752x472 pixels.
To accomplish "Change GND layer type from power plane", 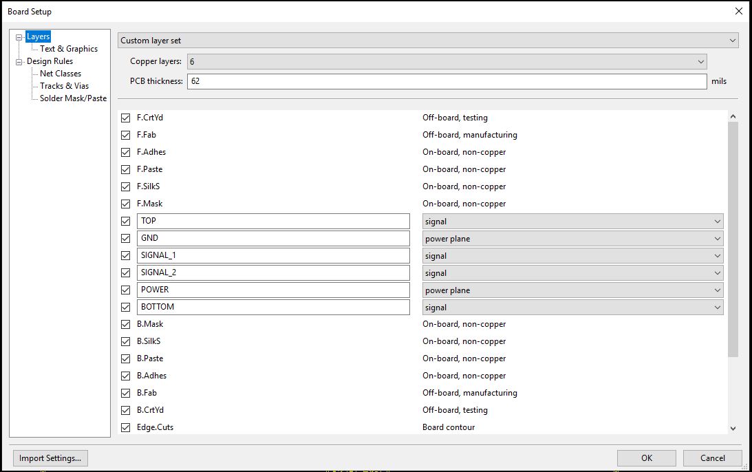I will coord(572,239).
